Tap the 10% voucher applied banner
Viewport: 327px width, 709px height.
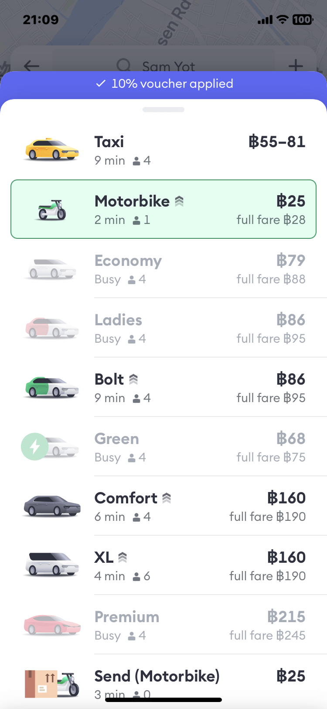click(x=164, y=84)
